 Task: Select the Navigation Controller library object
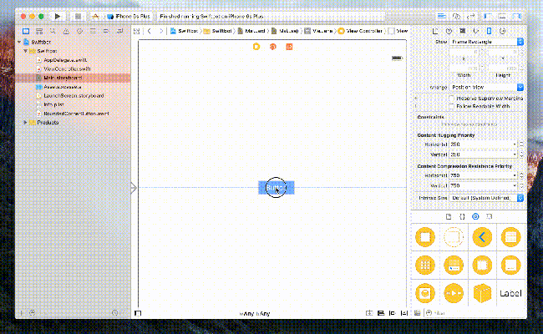482,237
